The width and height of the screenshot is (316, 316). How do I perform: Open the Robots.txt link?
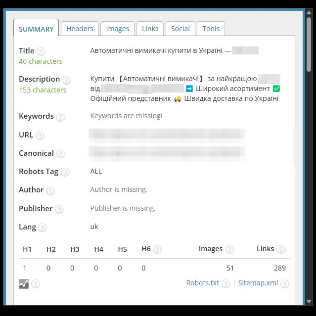click(203, 283)
